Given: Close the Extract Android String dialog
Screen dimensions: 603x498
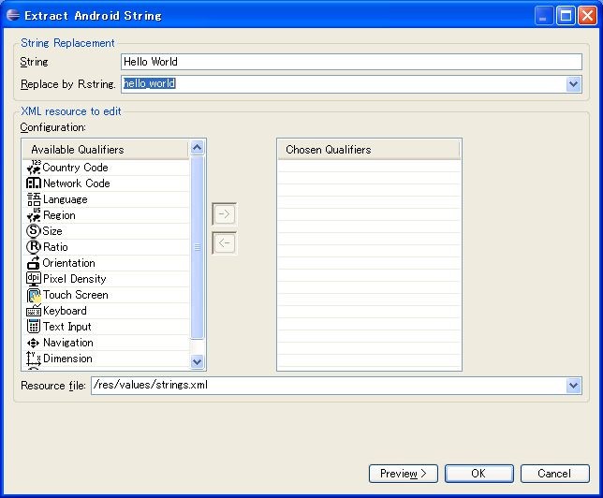Looking at the screenshot, I should (587, 16).
